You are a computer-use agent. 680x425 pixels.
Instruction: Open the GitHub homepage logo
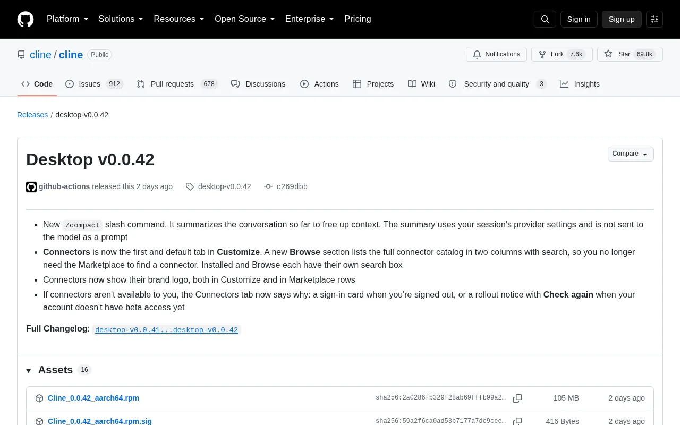(x=25, y=19)
